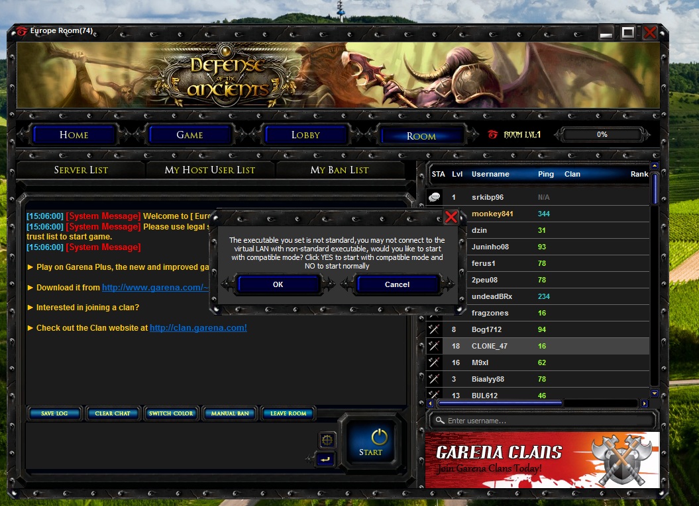
Task: Click the crossed swords icon next to Bog1712
Action: [x=434, y=329]
